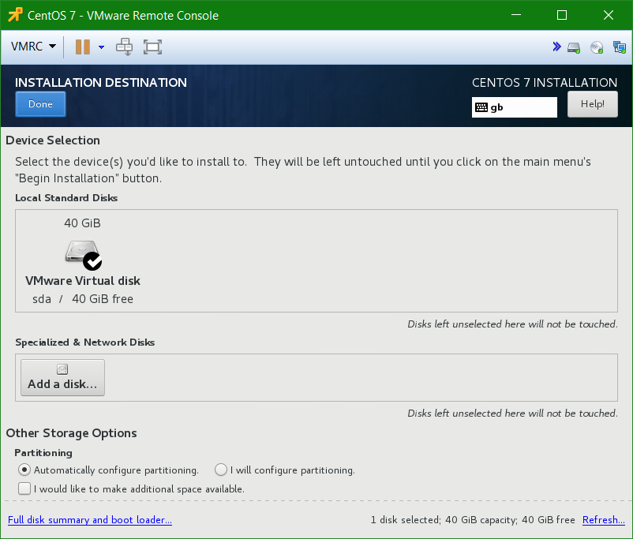
Task: Click the Done button
Action: click(40, 104)
